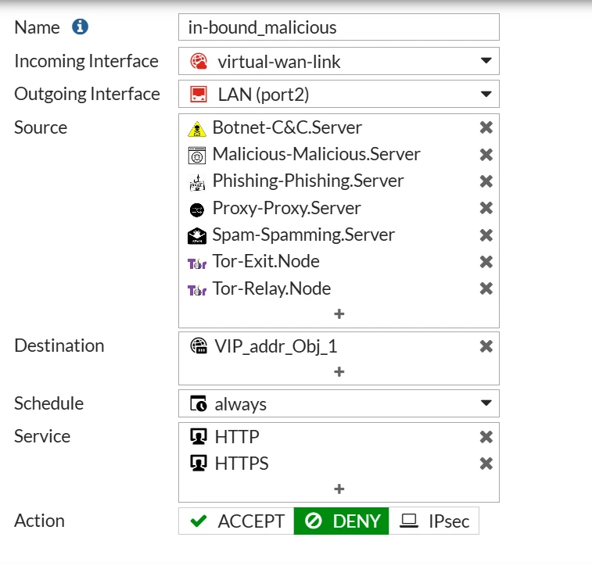
Task: Click the virtual-wan-link interface value
Action: 279,62
